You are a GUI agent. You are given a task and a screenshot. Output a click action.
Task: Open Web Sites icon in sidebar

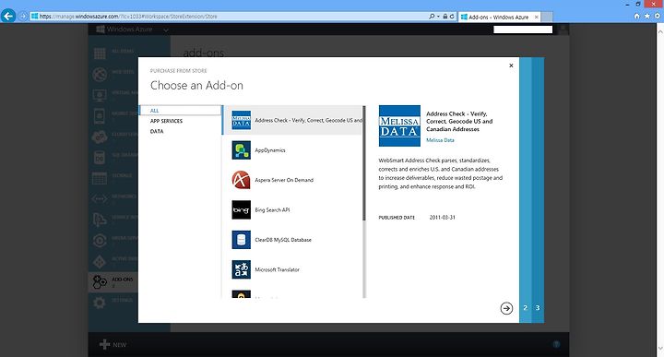point(100,74)
